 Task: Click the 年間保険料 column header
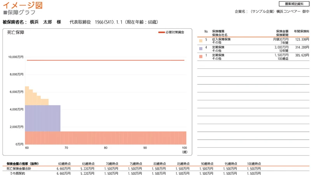pos(301,31)
